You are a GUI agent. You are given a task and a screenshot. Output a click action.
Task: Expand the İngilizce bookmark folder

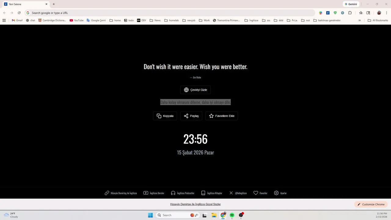click(251, 20)
